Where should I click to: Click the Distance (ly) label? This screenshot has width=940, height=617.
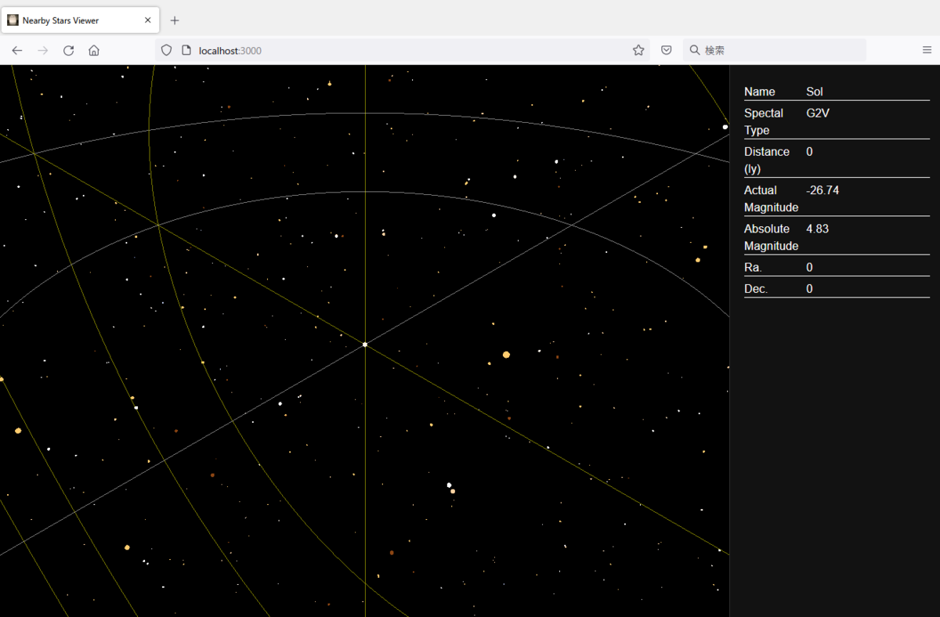click(x=767, y=160)
